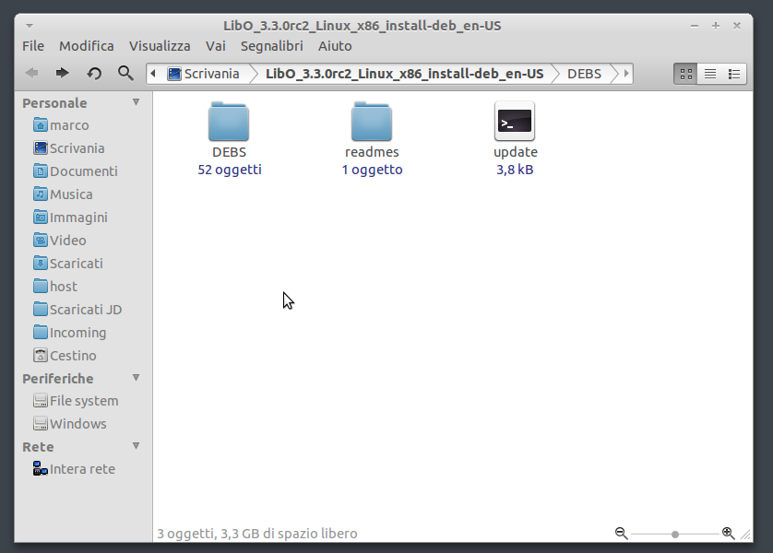Open the DEBS folder icon
Screen dimensions: 773x553
coord(229,122)
